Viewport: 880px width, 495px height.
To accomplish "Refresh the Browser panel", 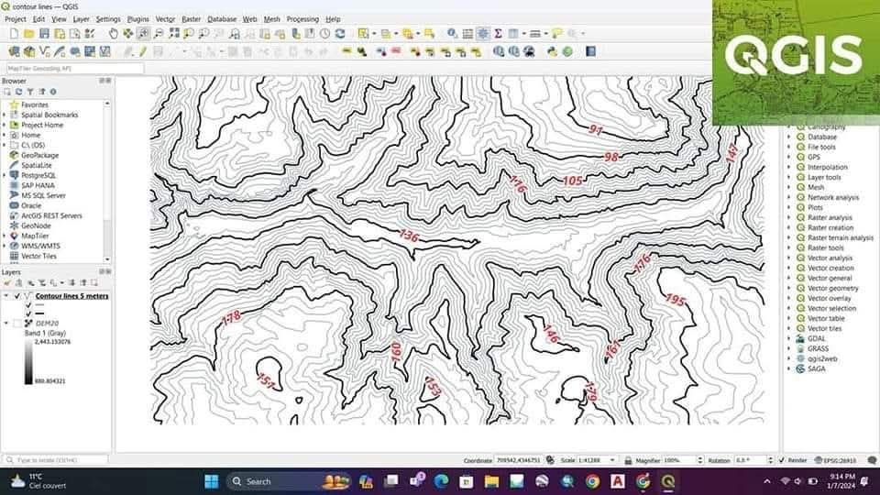I will 18,92.
